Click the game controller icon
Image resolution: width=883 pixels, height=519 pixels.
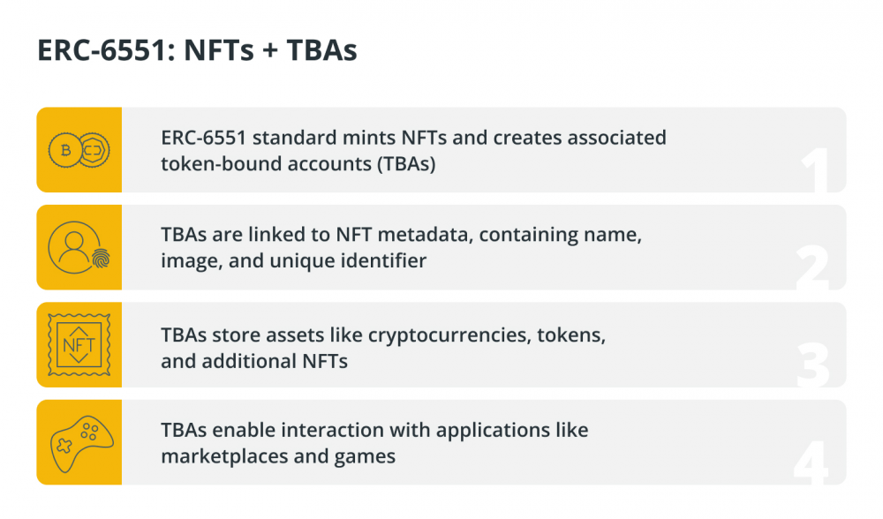82,444
